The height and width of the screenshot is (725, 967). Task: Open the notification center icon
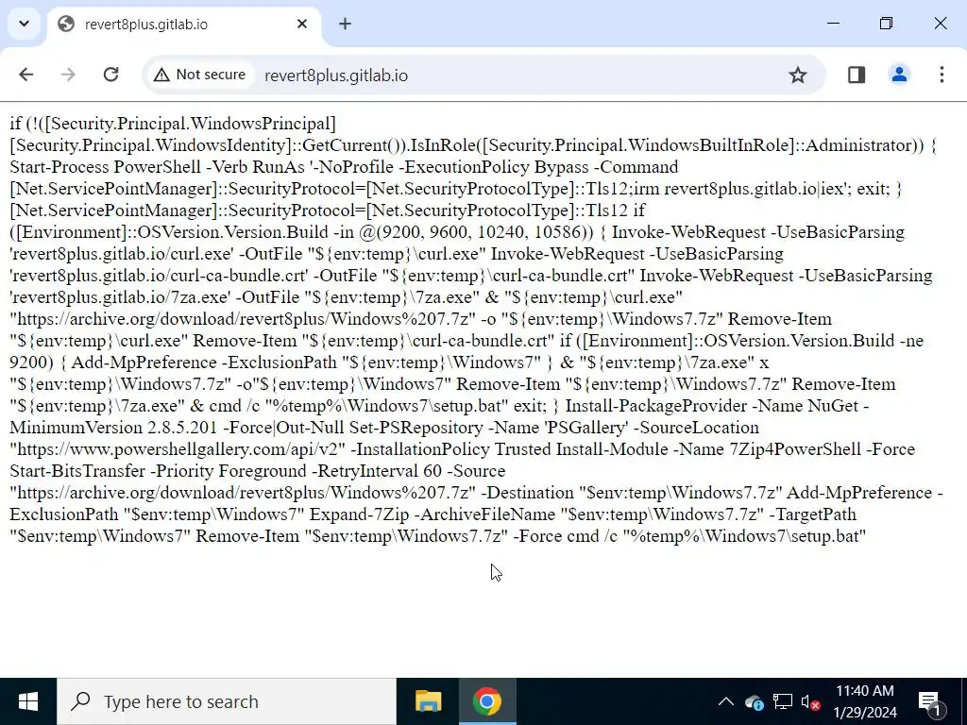pos(929,701)
